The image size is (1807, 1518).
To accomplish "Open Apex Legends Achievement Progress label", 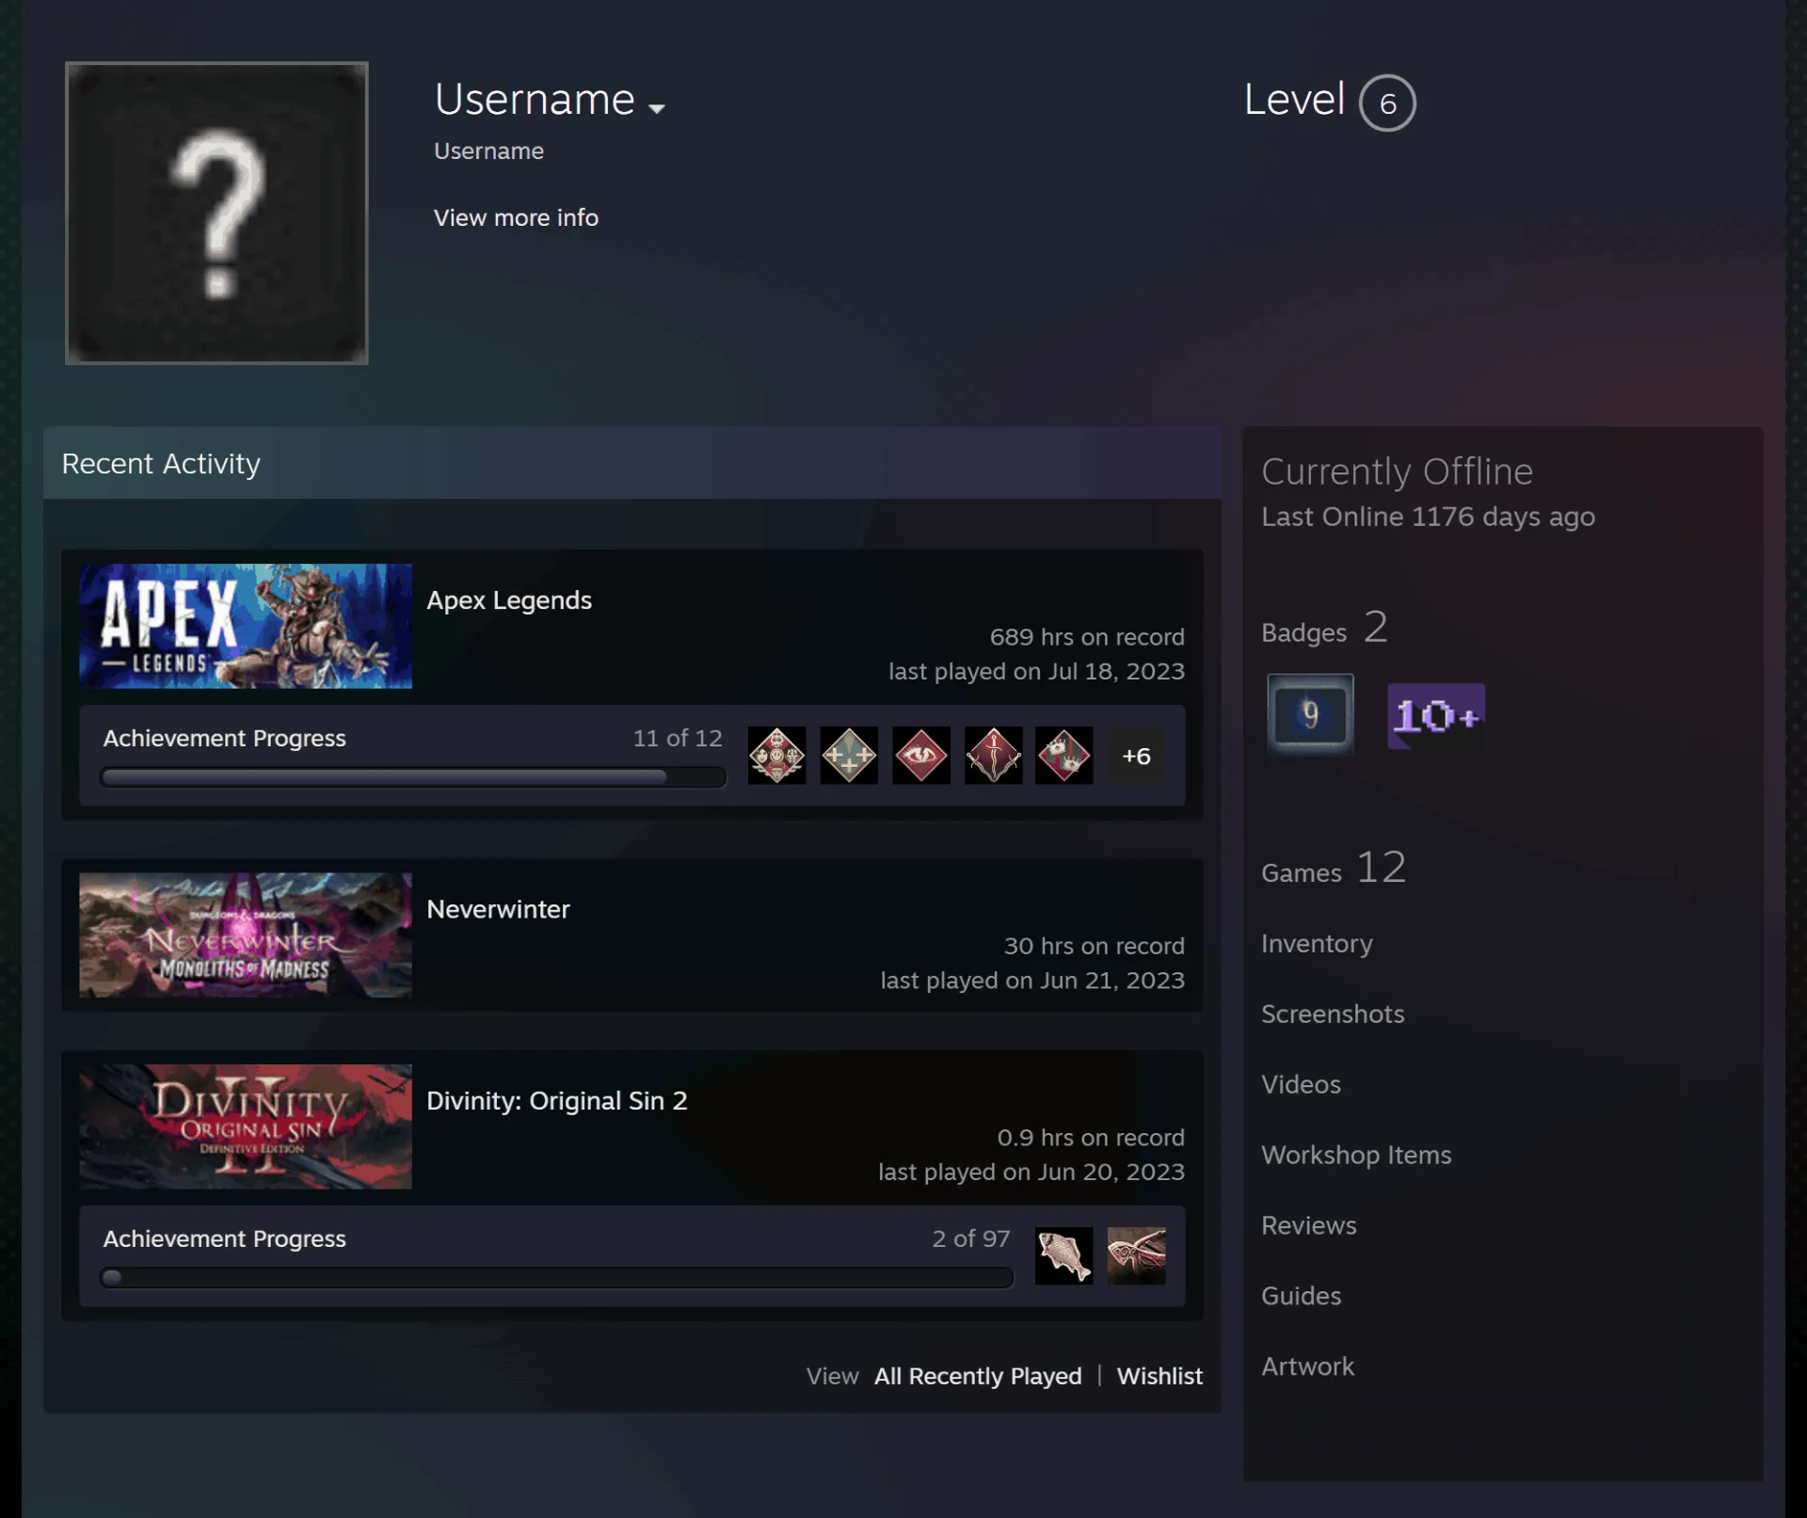I will click(x=225, y=739).
